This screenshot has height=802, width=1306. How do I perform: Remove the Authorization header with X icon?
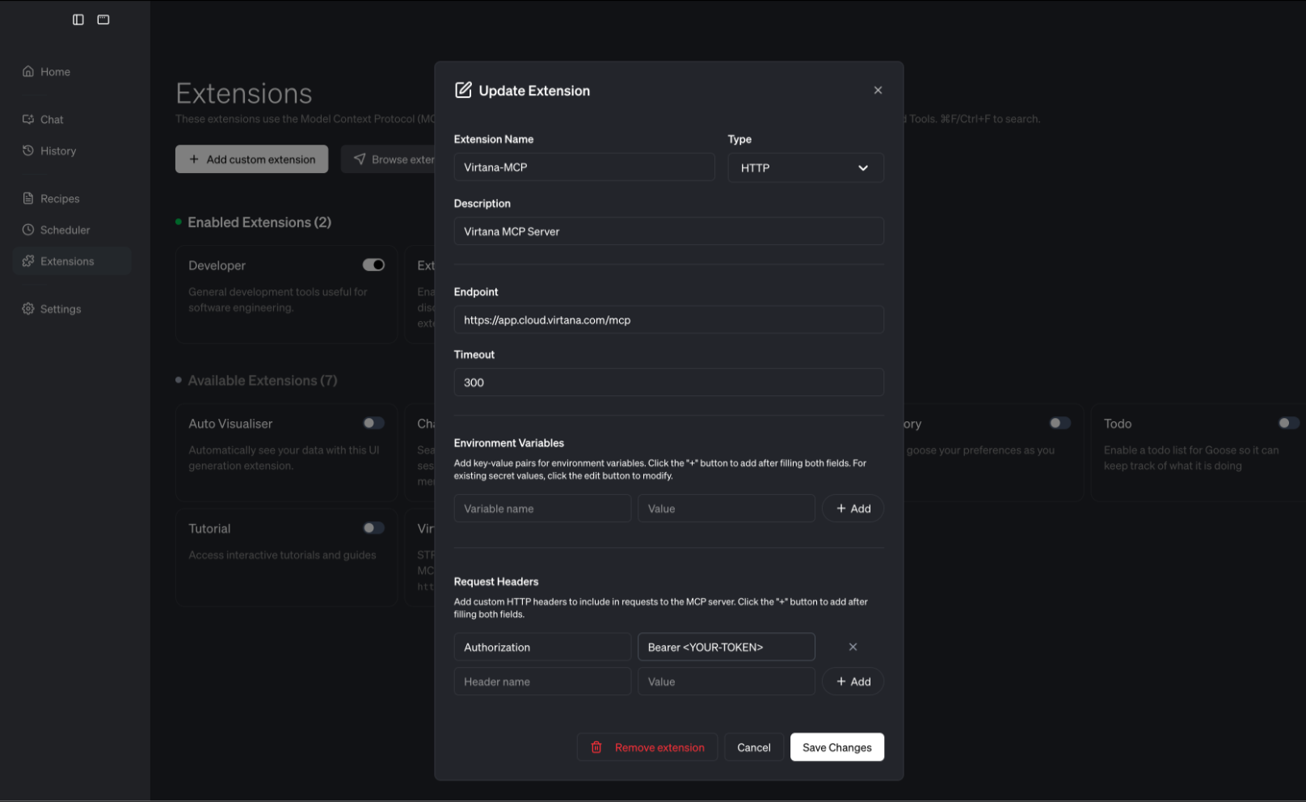point(853,647)
